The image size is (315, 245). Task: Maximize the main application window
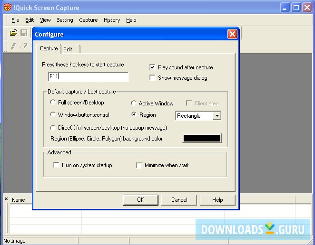296,8
